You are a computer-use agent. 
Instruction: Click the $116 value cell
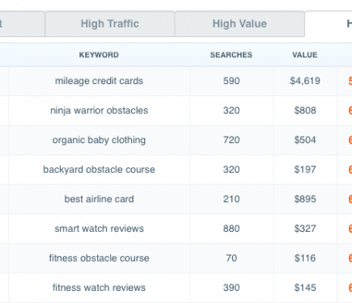pyautogui.click(x=305, y=258)
